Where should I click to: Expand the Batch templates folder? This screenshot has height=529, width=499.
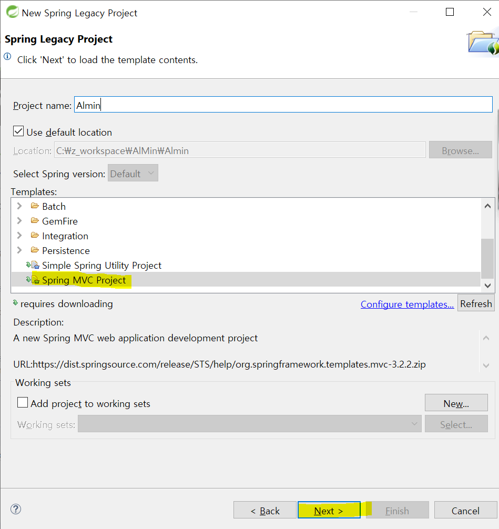(x=19, y=206)
